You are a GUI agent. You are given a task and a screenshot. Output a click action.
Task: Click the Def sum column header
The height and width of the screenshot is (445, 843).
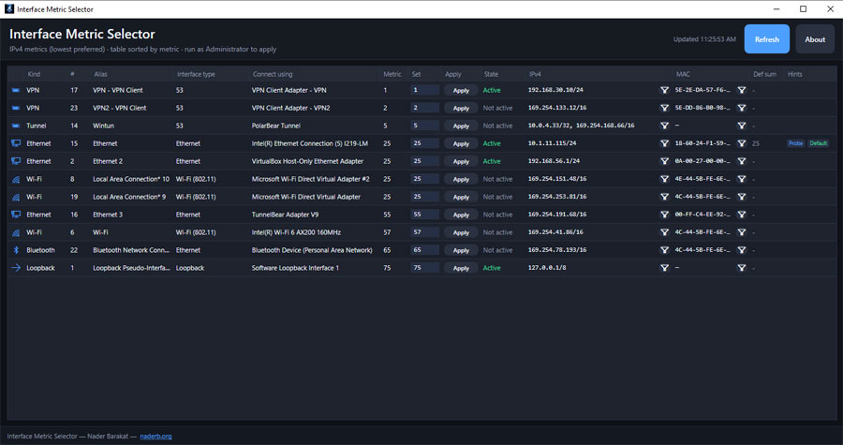(x=764, y=74)
